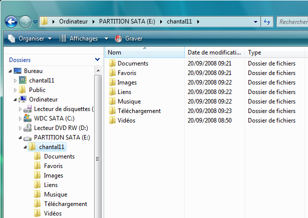Click Public folder icon in tree

point(23,90)
